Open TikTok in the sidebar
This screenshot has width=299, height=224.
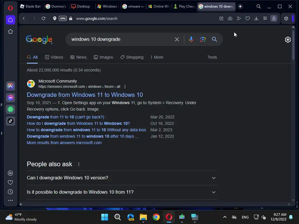coord(11,121)
